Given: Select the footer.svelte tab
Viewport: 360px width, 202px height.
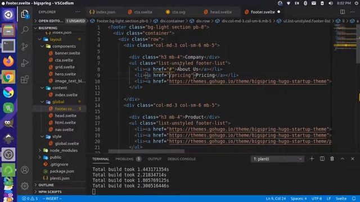Looking at the screenshot, I should click(263, 12).
